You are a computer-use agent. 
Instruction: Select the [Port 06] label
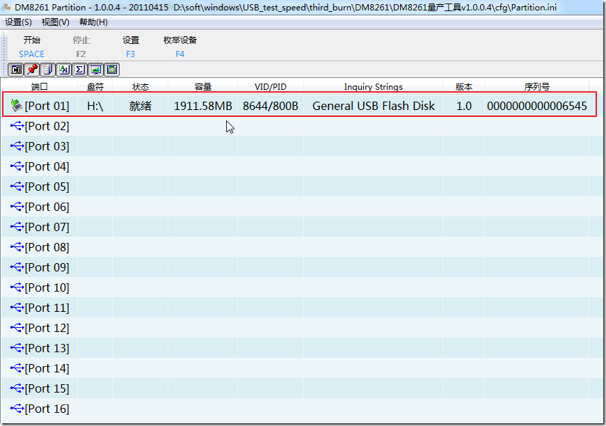point(47,207)
